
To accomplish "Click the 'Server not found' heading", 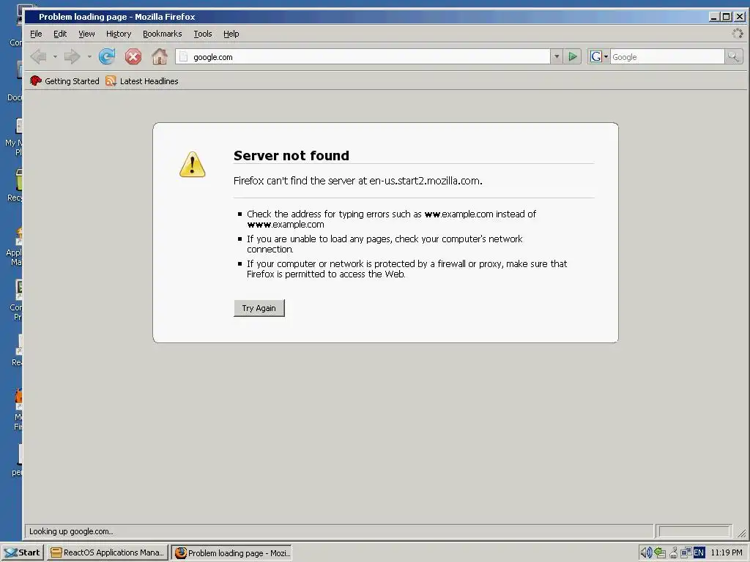I will click(292, 155).
